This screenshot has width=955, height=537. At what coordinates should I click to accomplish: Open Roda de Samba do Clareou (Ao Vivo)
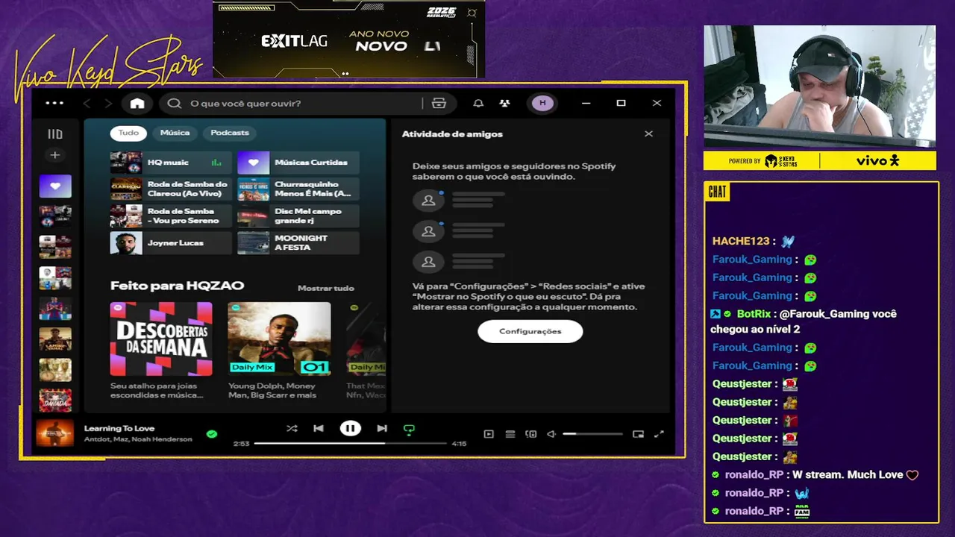pyautogui.click(x=171, y=189)
